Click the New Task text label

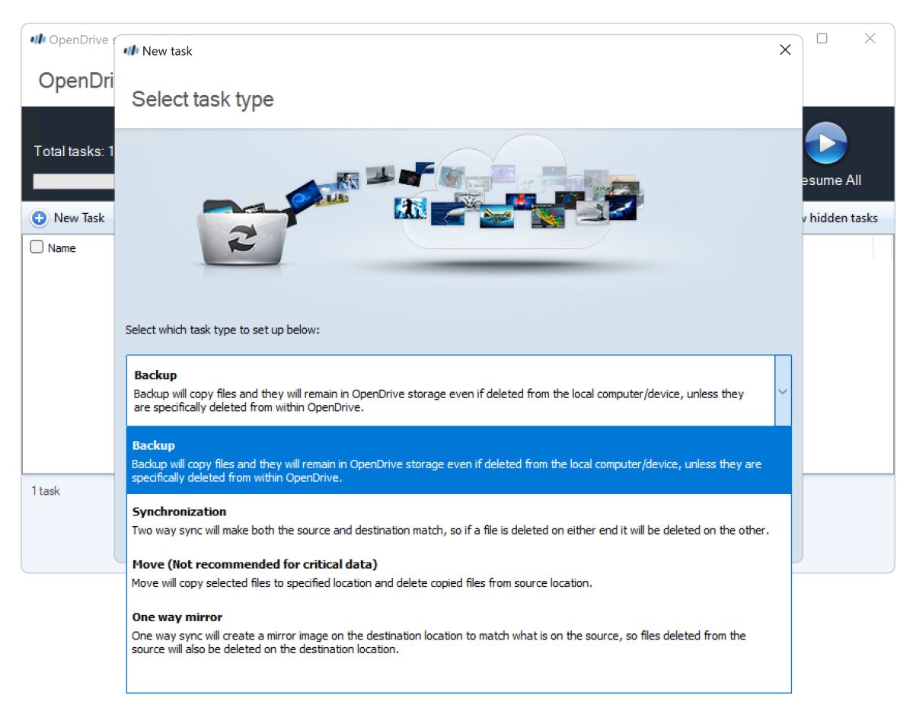(79, 218)
